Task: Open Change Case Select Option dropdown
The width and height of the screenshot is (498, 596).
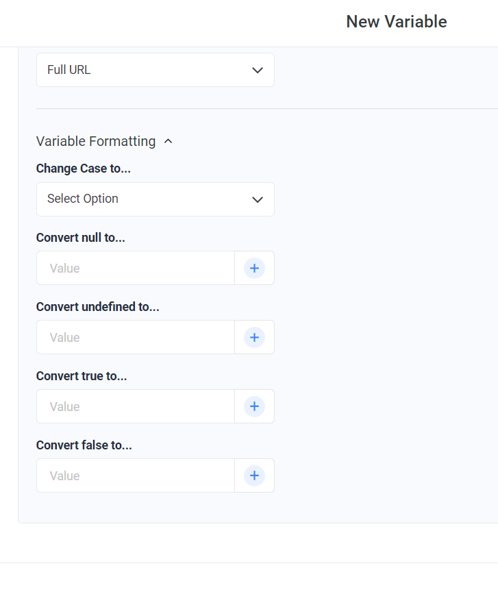Action: click(155, 199)
